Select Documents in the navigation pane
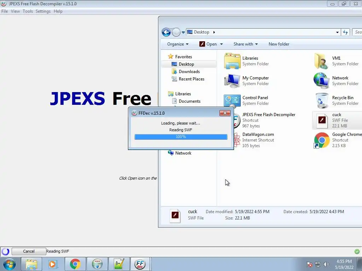This screenshot has height=271, width=362. pos(189,101)
